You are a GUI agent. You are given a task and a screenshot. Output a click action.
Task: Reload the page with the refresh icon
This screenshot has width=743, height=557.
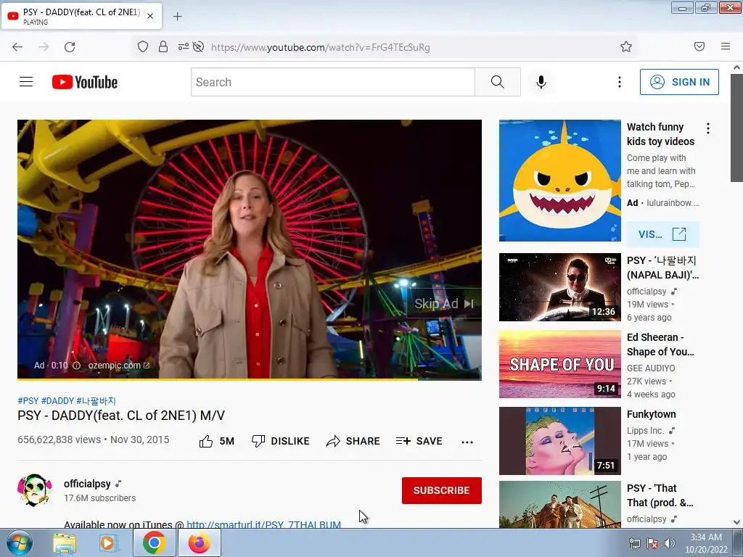70,47
